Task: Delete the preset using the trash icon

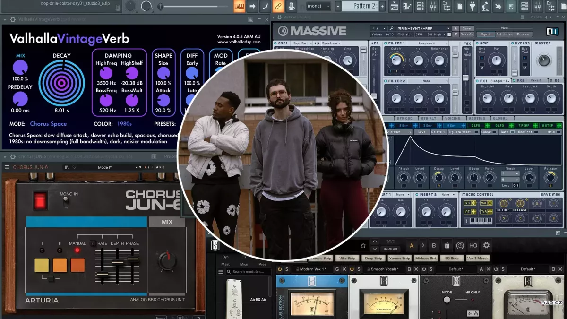Action: [x=447, y=245]
